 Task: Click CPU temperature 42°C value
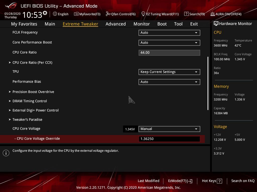point(238,45)
